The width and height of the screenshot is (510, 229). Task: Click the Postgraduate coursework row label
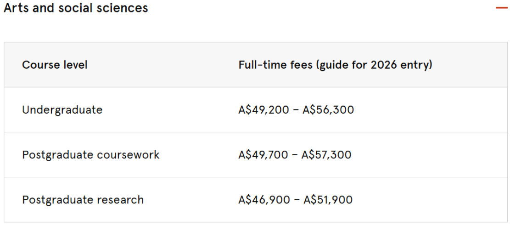click(x=90, y=155)
